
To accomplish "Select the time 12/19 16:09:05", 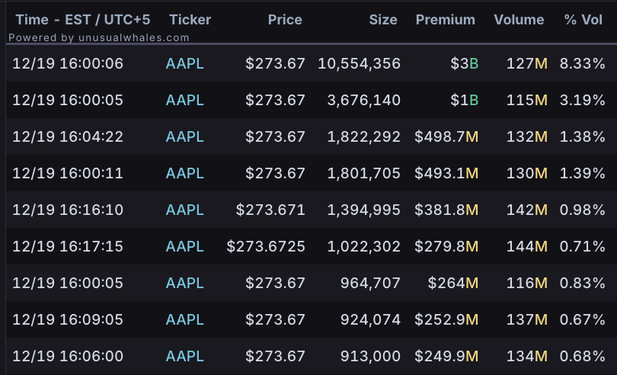I will [x=68, y=319].
